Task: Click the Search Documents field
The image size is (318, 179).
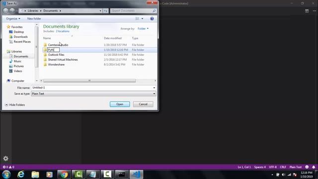Action: click(131, 11)
